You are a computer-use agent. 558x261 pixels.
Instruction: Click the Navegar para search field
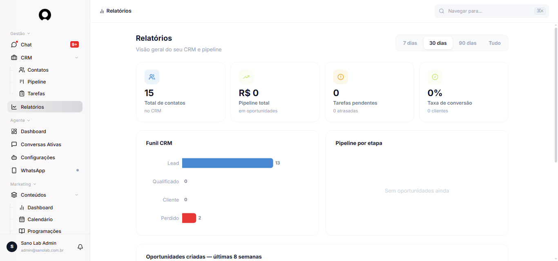coord(492,11)
